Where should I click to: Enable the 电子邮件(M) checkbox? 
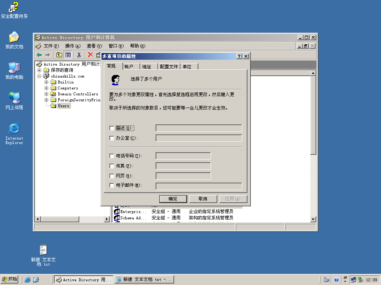(112, 186)
